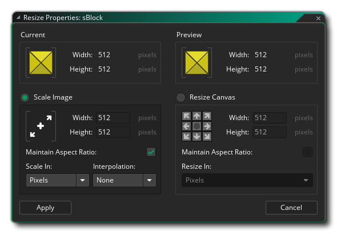Anchor canvas to center
Screen dimensions: 337x234
click(x=196, y=126)
